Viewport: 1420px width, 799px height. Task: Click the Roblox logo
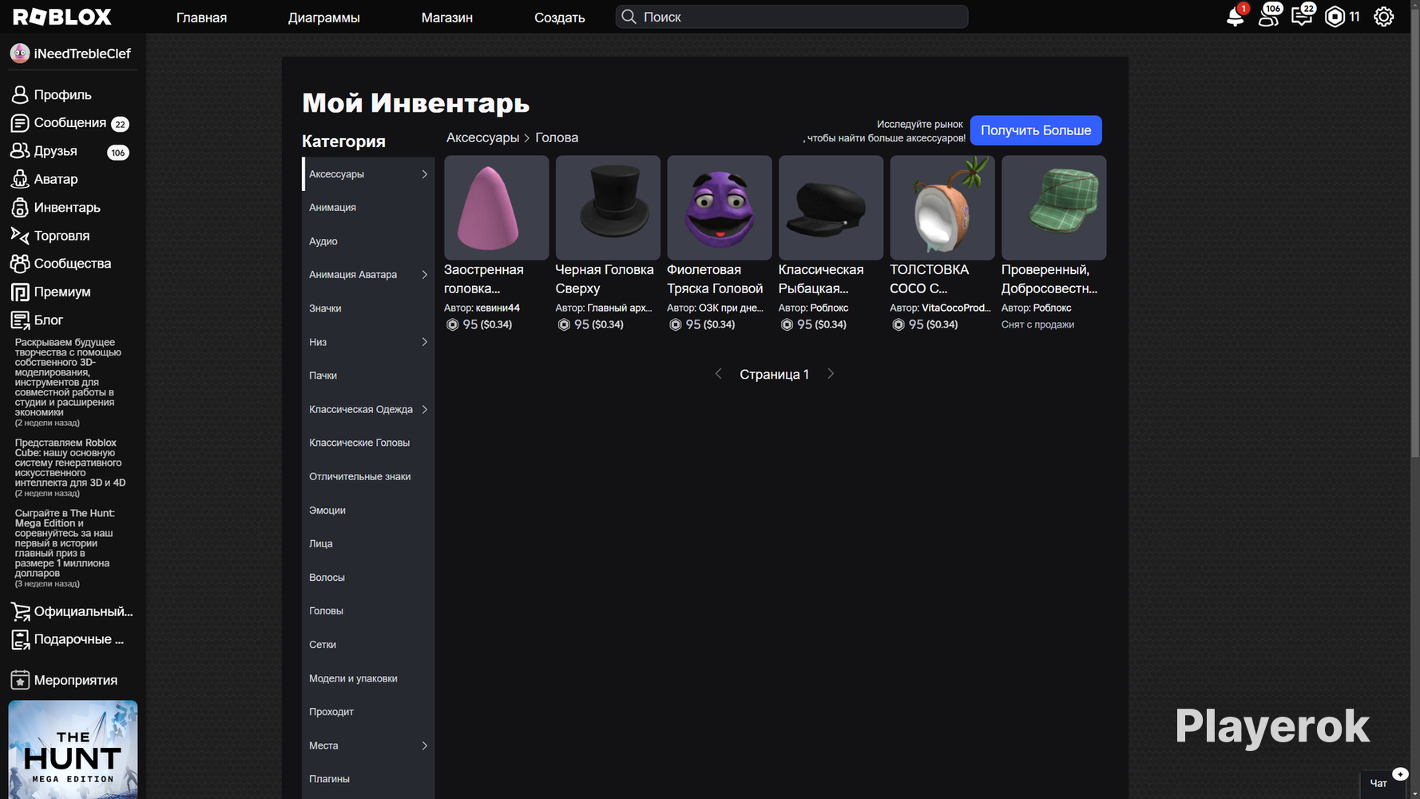pos(62,17)
